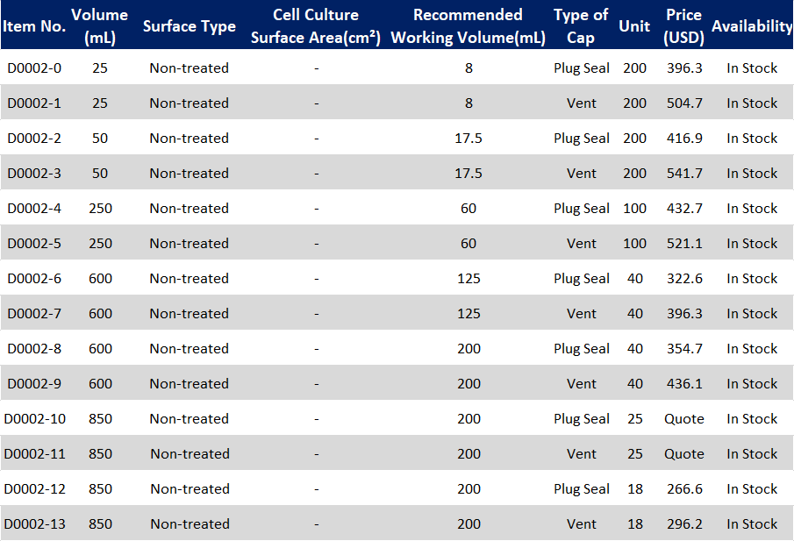Image resolution: width=794 pixels, height=541 pixels.
Task: Click Recommended Working Volume header
Action: 468,25
